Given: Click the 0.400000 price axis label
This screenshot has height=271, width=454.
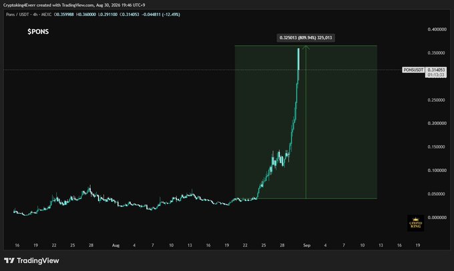Looking at the screenshot, I should point(437,29).
